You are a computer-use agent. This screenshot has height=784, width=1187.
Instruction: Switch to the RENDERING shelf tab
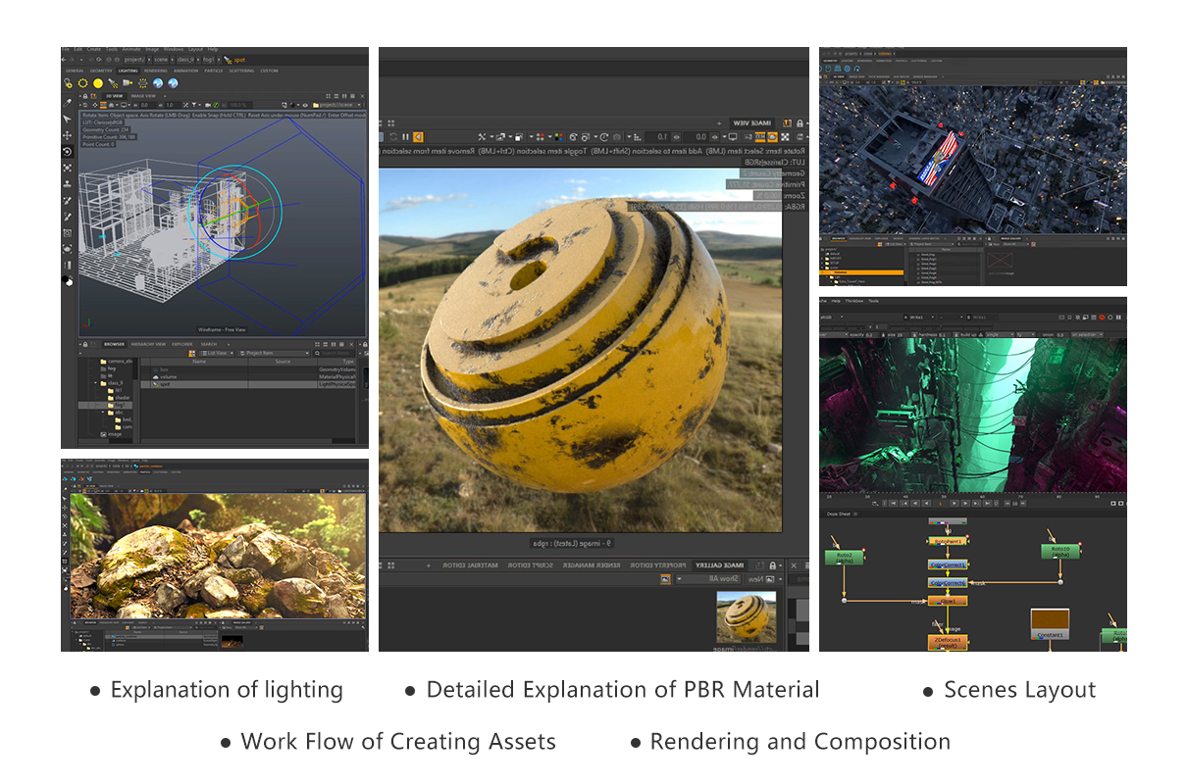(156, 71)
